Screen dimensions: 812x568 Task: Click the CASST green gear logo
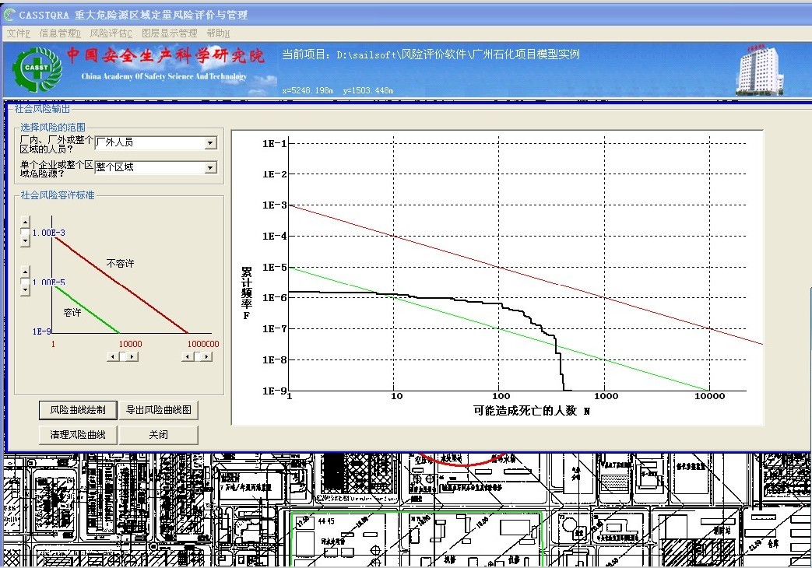37,69
